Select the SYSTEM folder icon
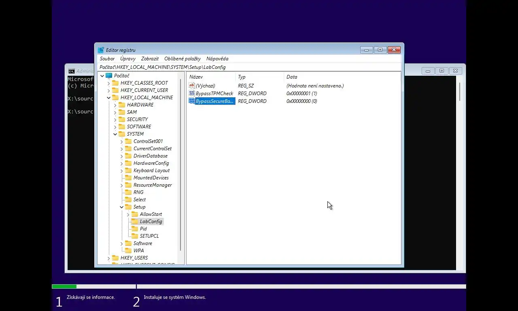Image resolution: width=518 pixels, height=311 pixels. click(x=122, y=134)
